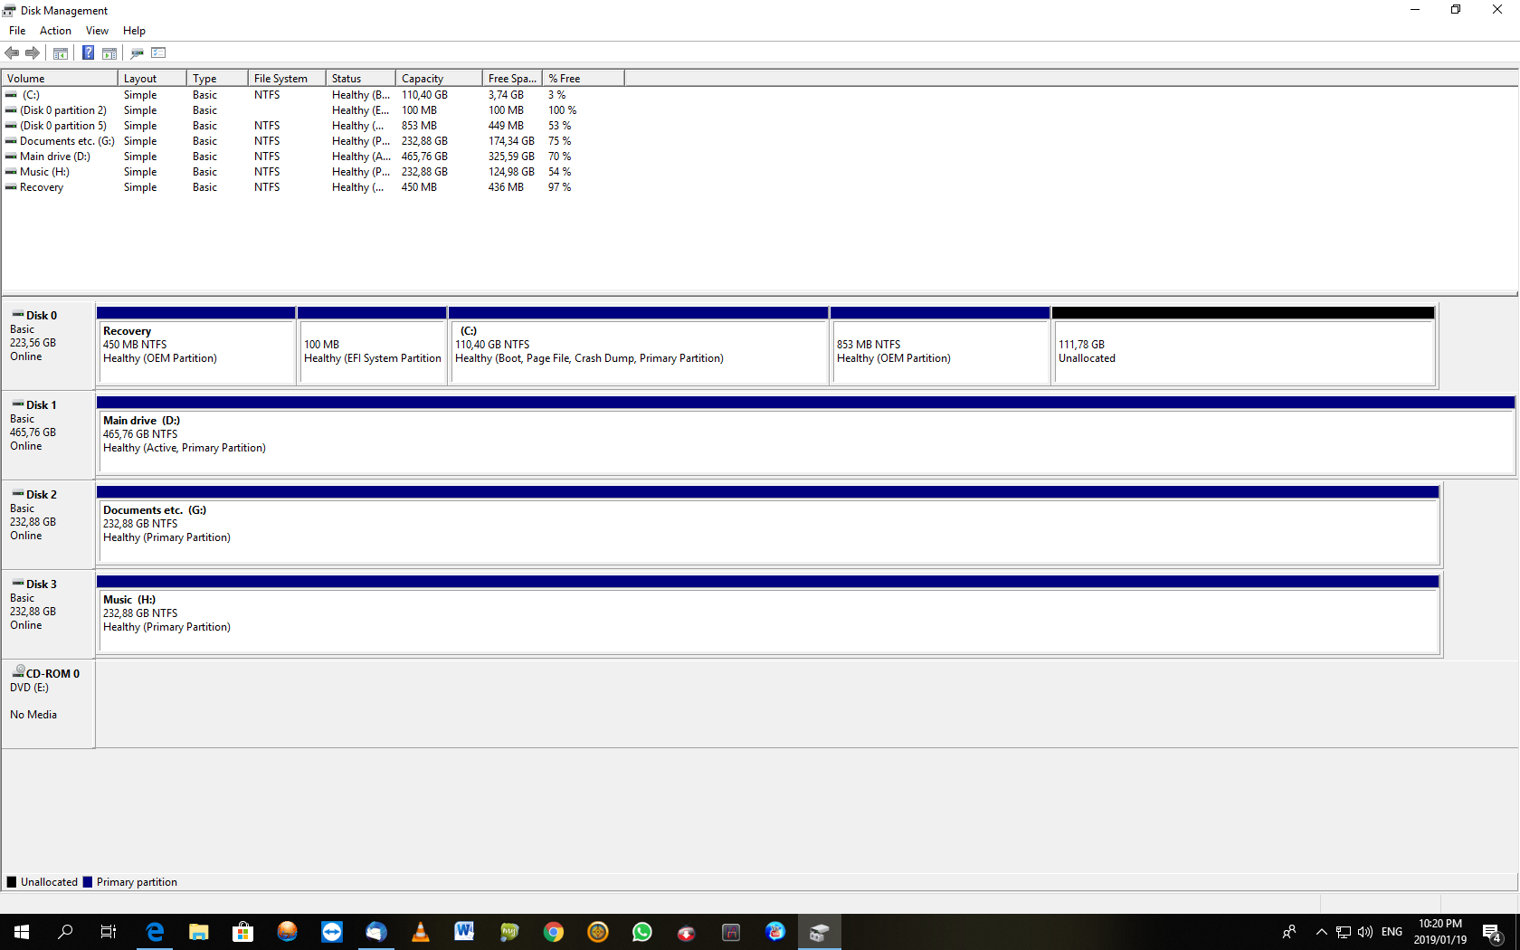Click the Disk 2 label panel

pyautogui.click(x=48, y=525)
